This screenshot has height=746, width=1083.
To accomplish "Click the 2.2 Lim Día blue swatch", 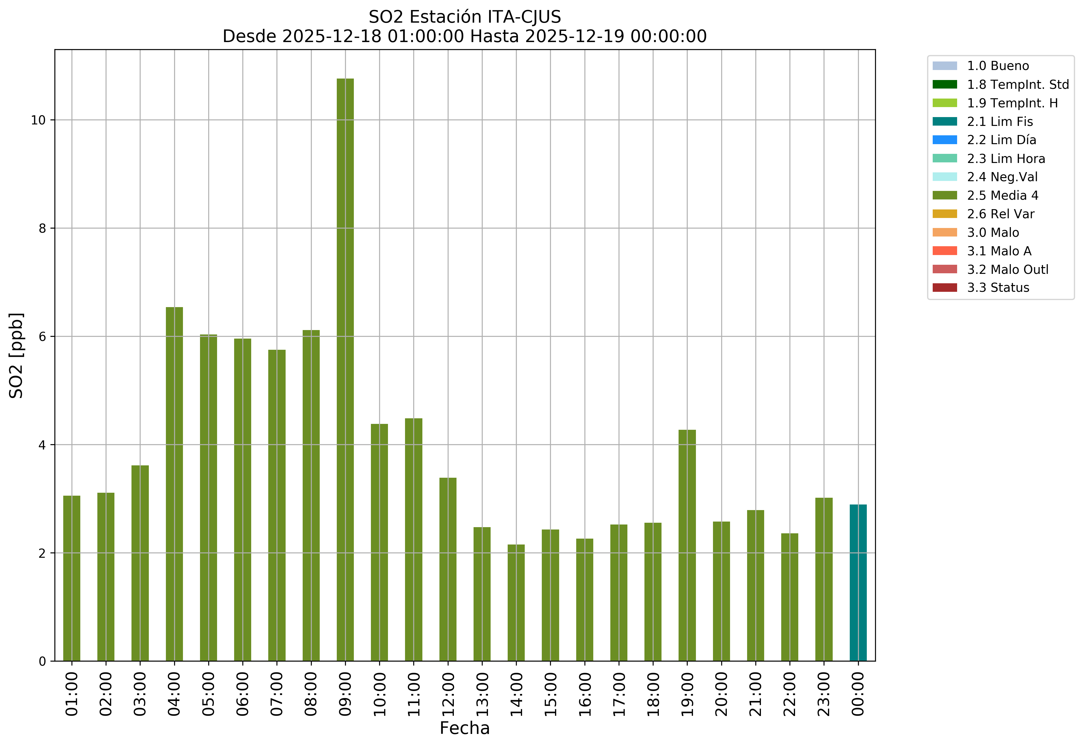I will click(944, 140).
